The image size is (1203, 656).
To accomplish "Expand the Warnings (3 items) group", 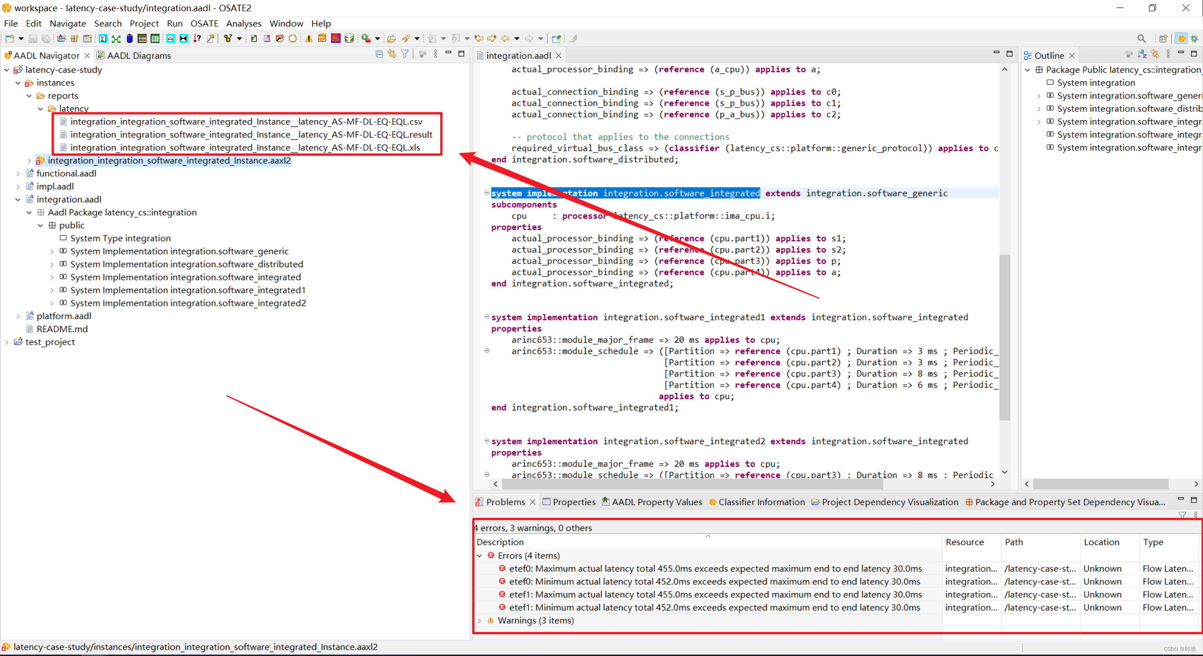I will tap(479, 620).
